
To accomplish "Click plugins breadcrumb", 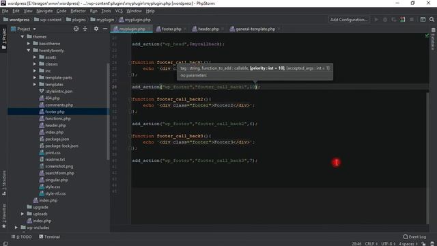I will (x=76, y=20).
